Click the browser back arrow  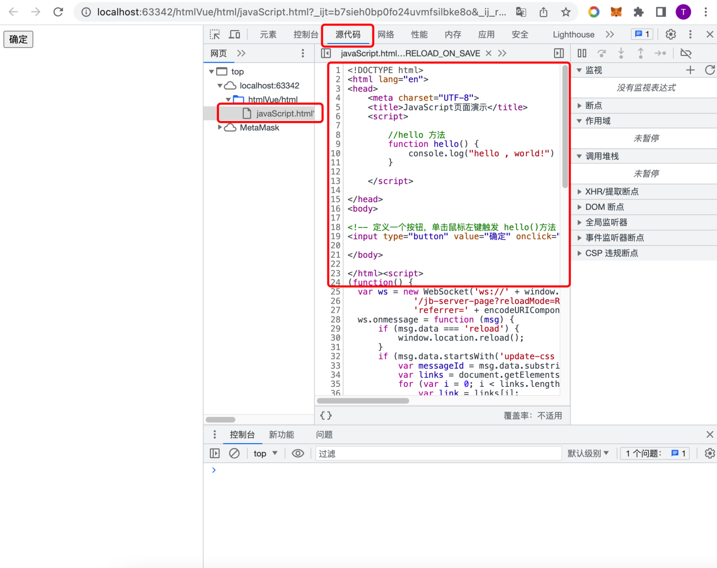point(13,12)
